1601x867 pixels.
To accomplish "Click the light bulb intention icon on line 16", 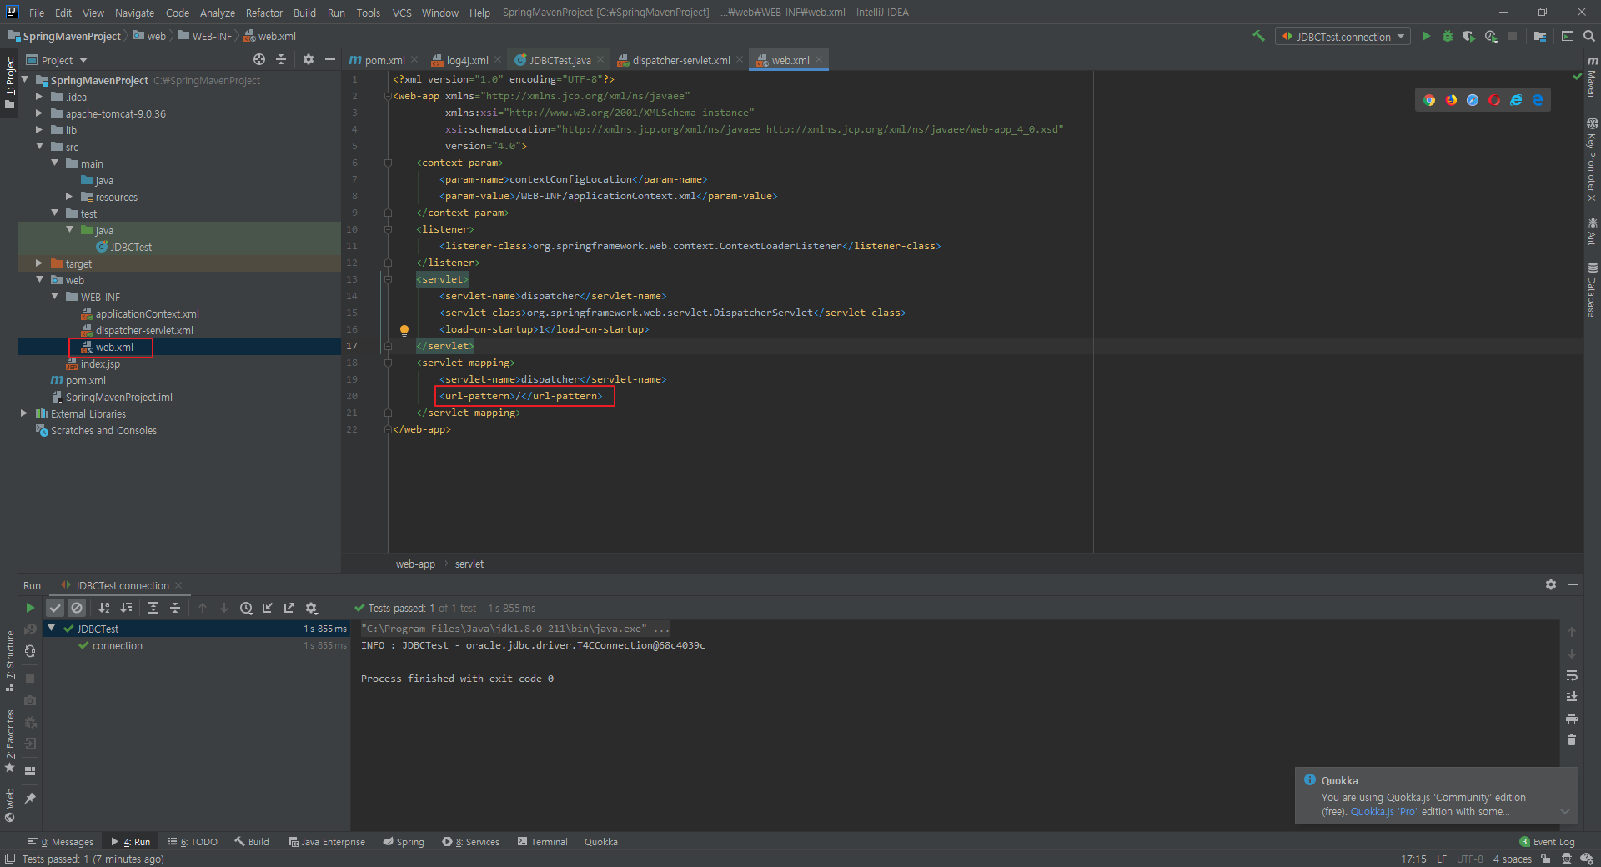I will point(404,329).
